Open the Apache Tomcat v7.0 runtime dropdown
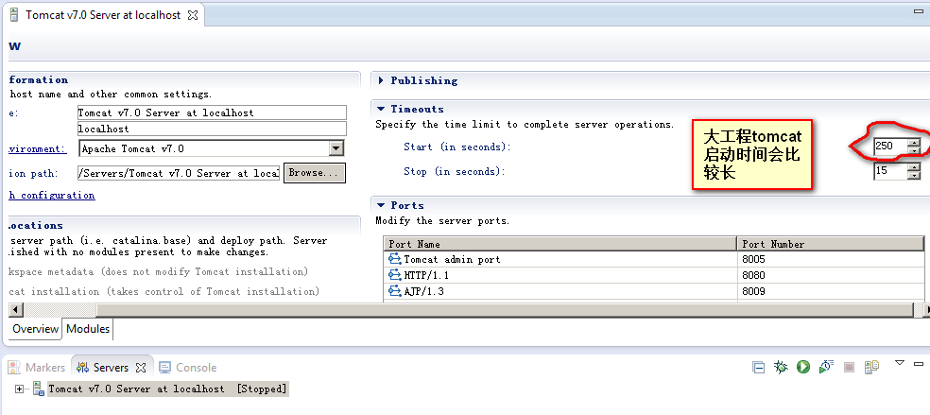The height and width of the screenshot is (415, 930). coord(336,148)
